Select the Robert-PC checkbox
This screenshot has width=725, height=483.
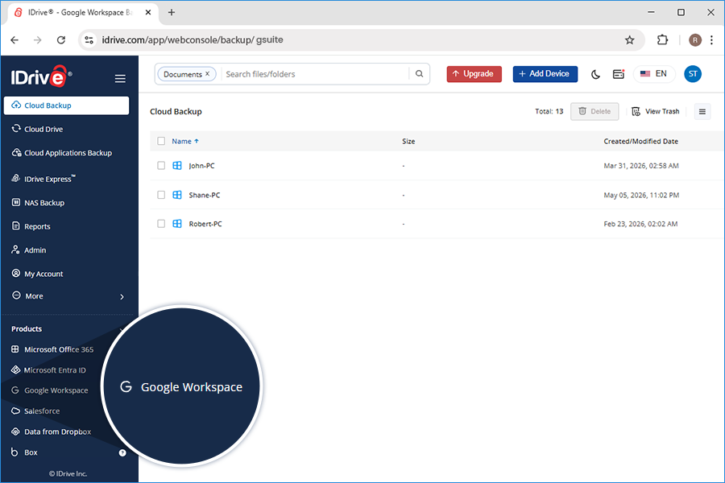click(x=161, y=224)
